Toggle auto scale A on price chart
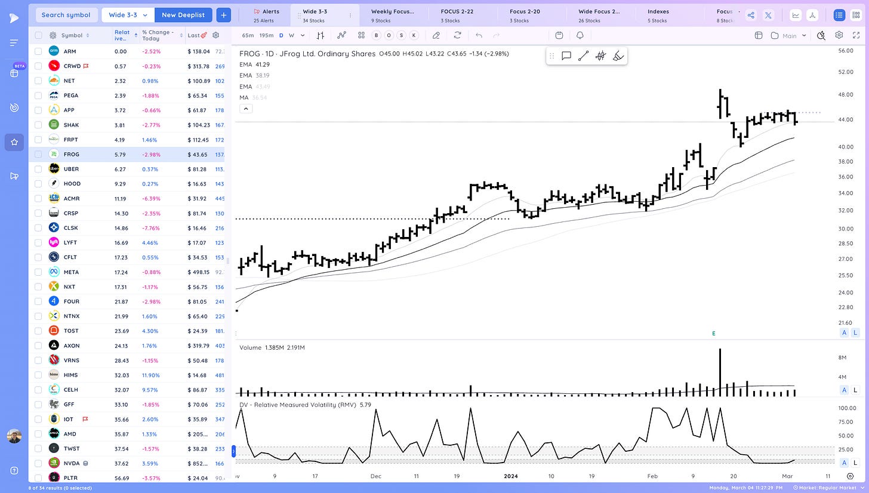 coord(844,332)
